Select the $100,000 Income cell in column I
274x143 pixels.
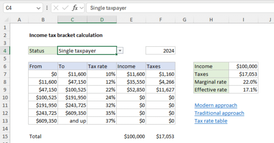pyautogui.click(x=243, y=66)
